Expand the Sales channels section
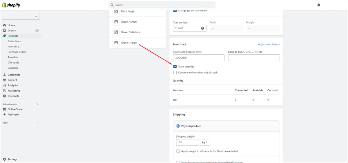 point(38,104)
